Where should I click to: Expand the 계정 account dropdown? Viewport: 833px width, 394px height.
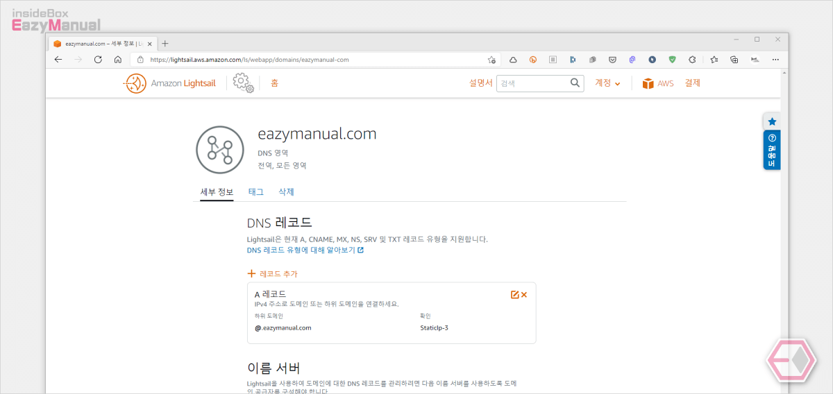607,83
